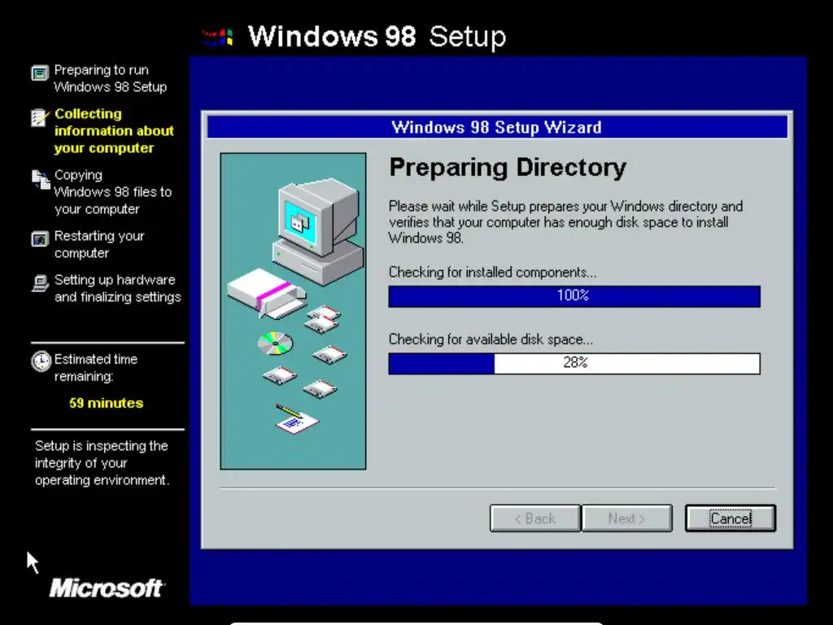Viewport: 833px width, 625px height.
Task: Click the Preparing Directory heading
Action: coord(508,168)
